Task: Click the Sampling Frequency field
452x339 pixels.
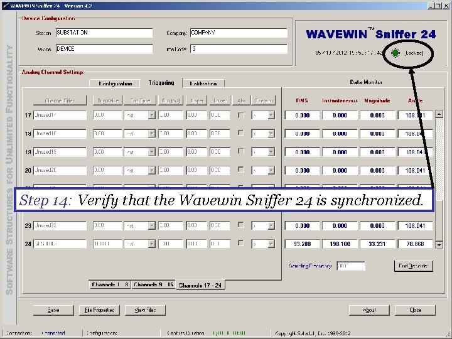Action: (x=351, y=266)
